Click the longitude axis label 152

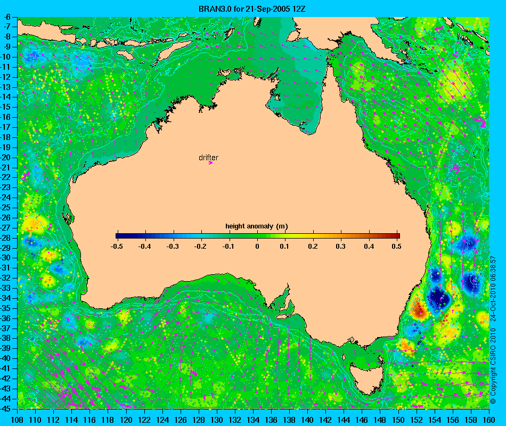point(417,420)
